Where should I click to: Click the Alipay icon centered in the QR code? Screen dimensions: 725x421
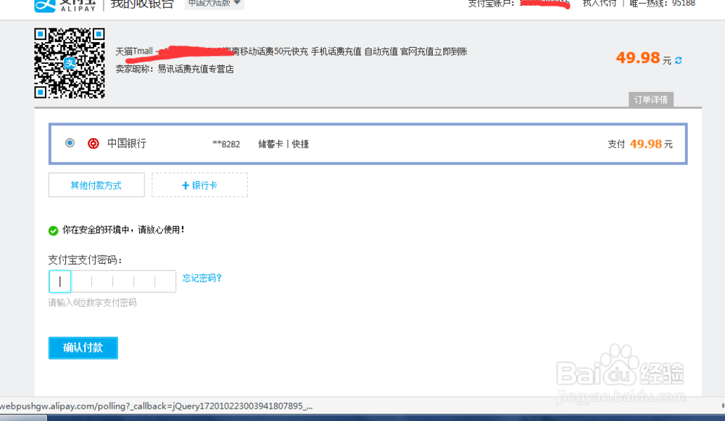69,64
